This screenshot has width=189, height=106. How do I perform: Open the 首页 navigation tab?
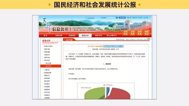click(x=45, y=35)
